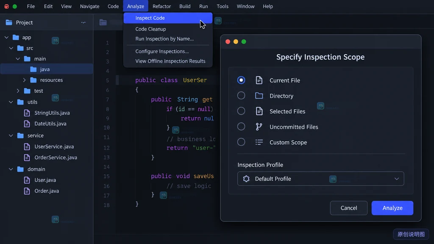Click the Custom Scope list icon

pos(259,142)
